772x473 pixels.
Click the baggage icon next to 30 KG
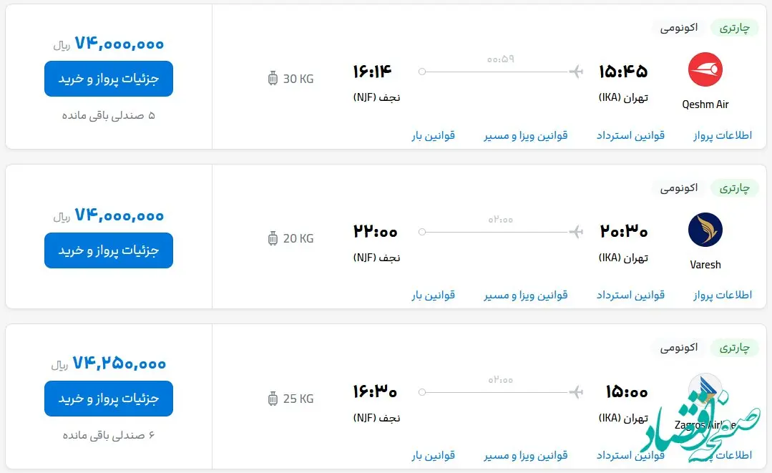273,79
